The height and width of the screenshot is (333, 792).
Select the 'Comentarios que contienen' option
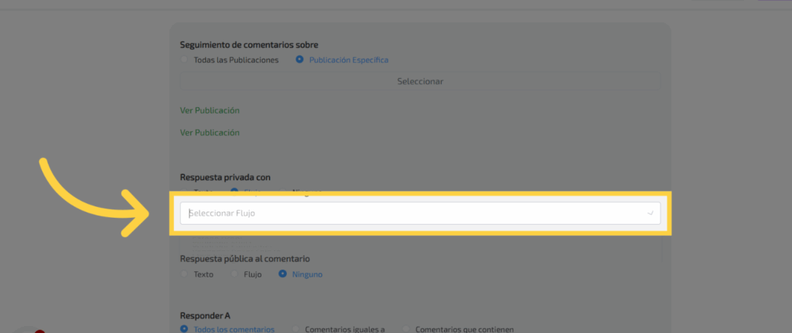coord(406,329)
